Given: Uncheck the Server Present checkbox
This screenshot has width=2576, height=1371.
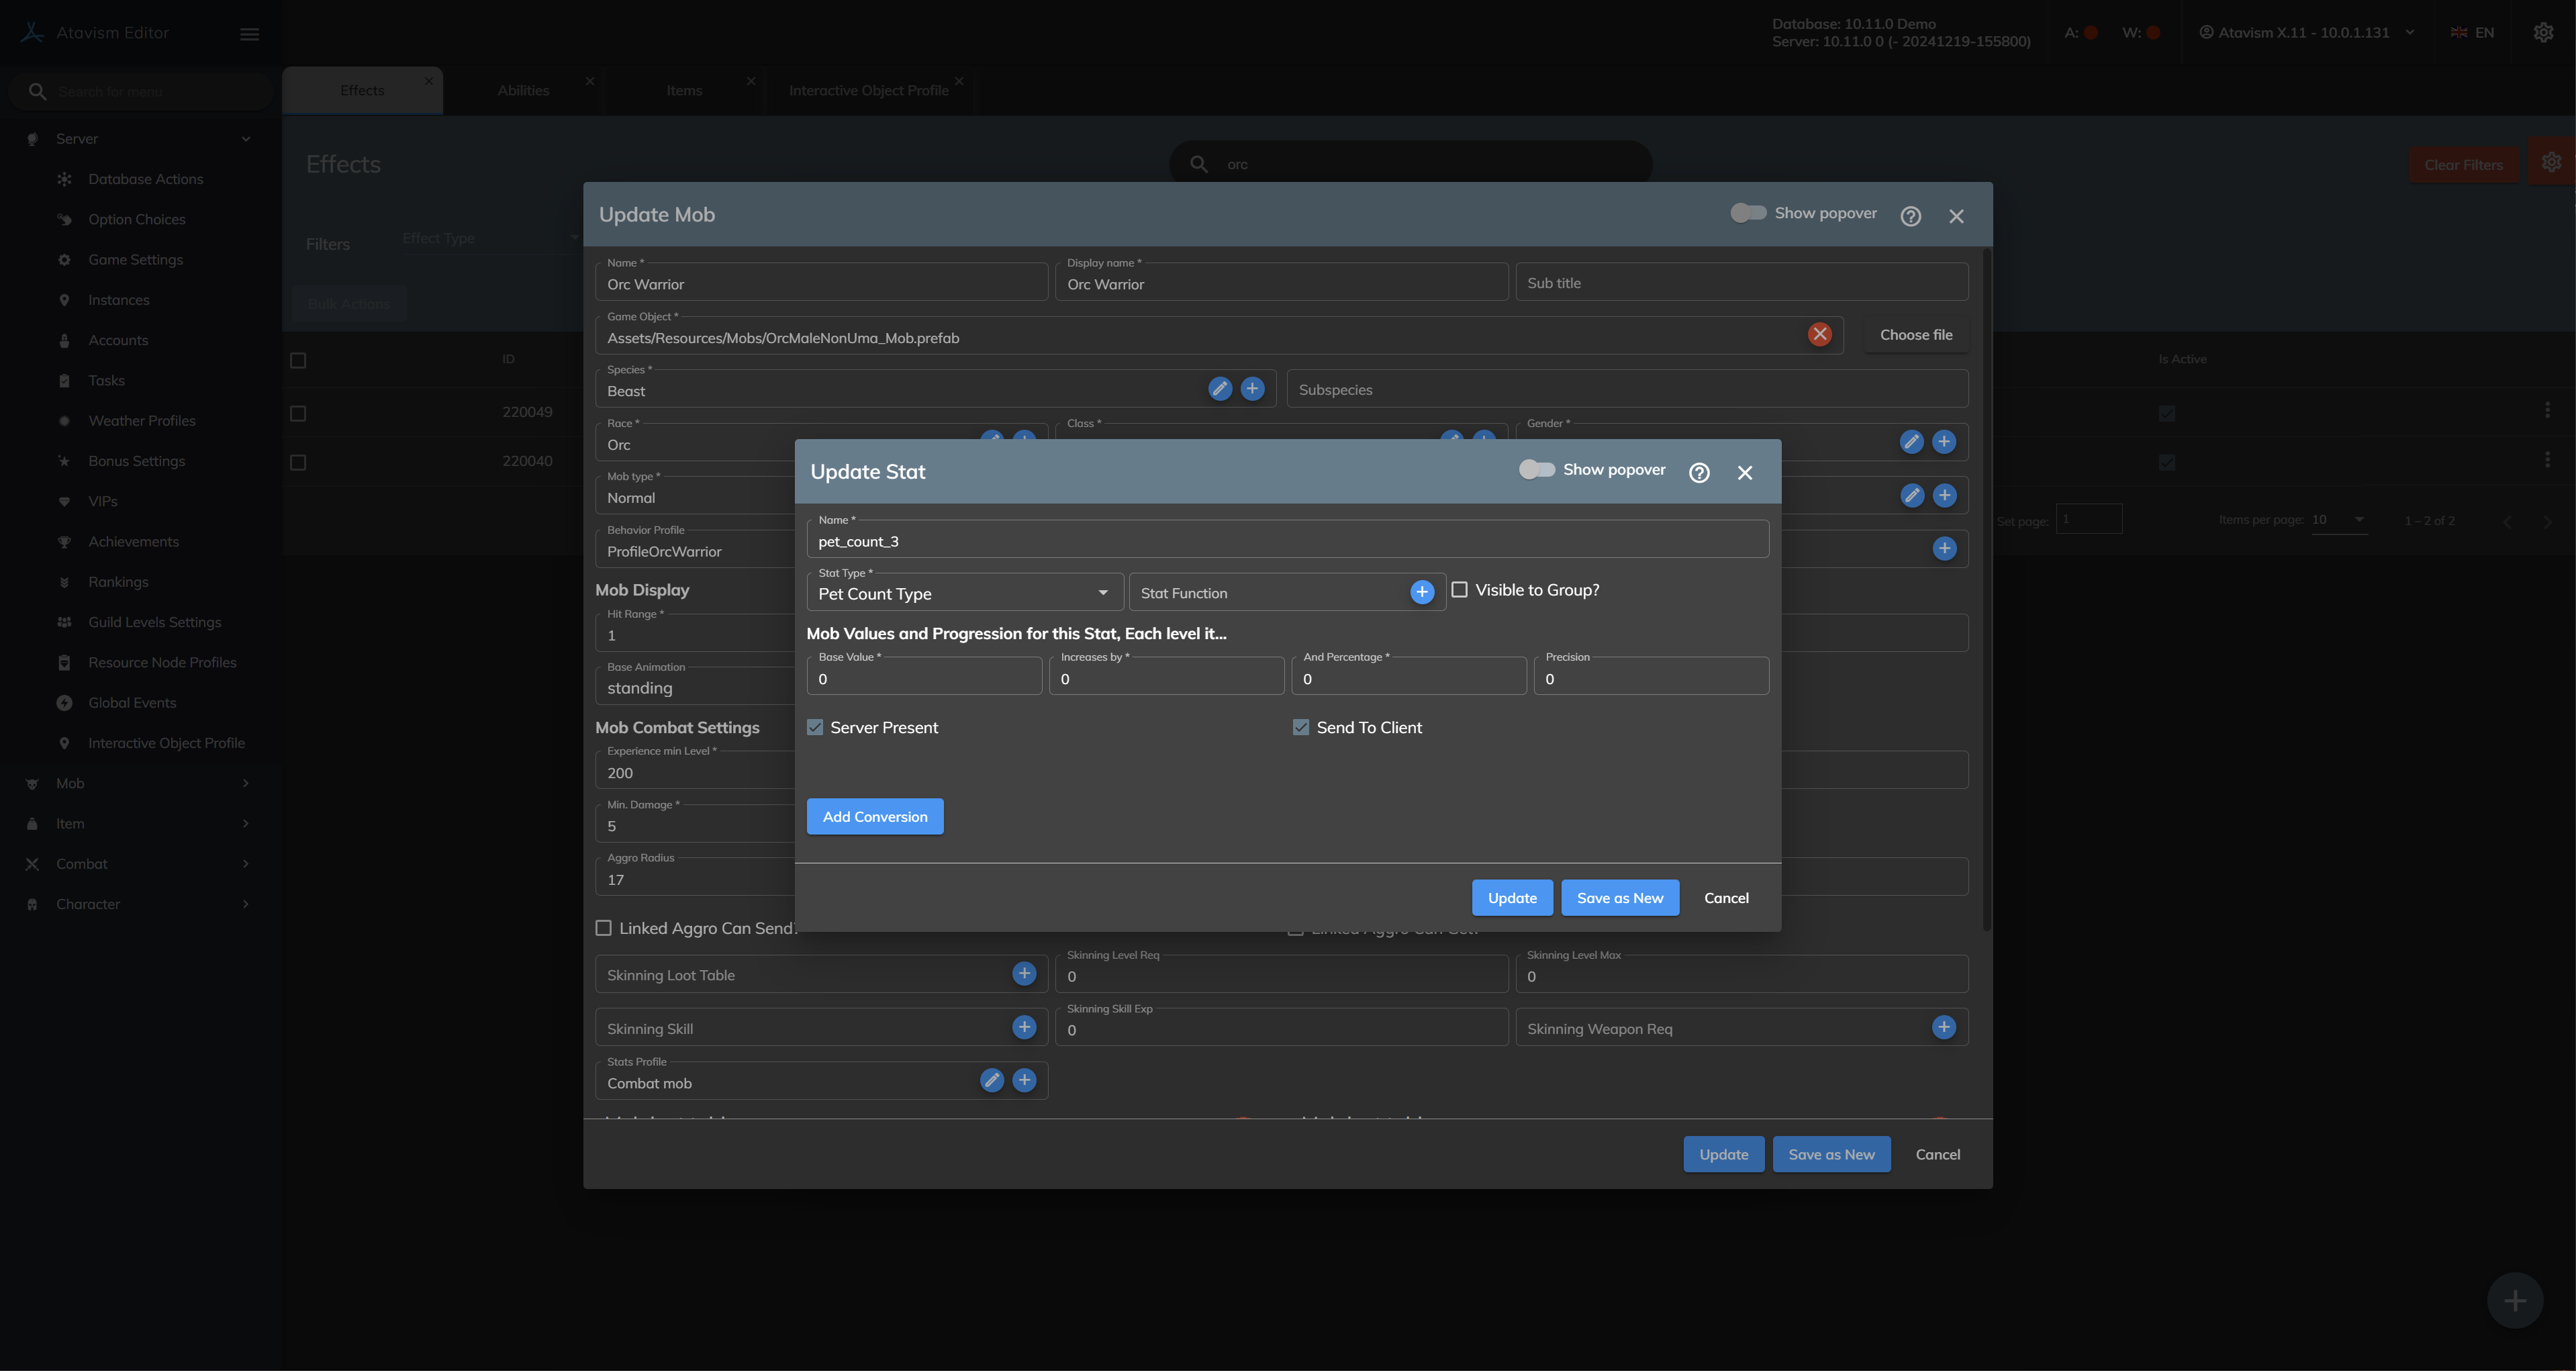Looking at the screenshot, I should [815, 727].
